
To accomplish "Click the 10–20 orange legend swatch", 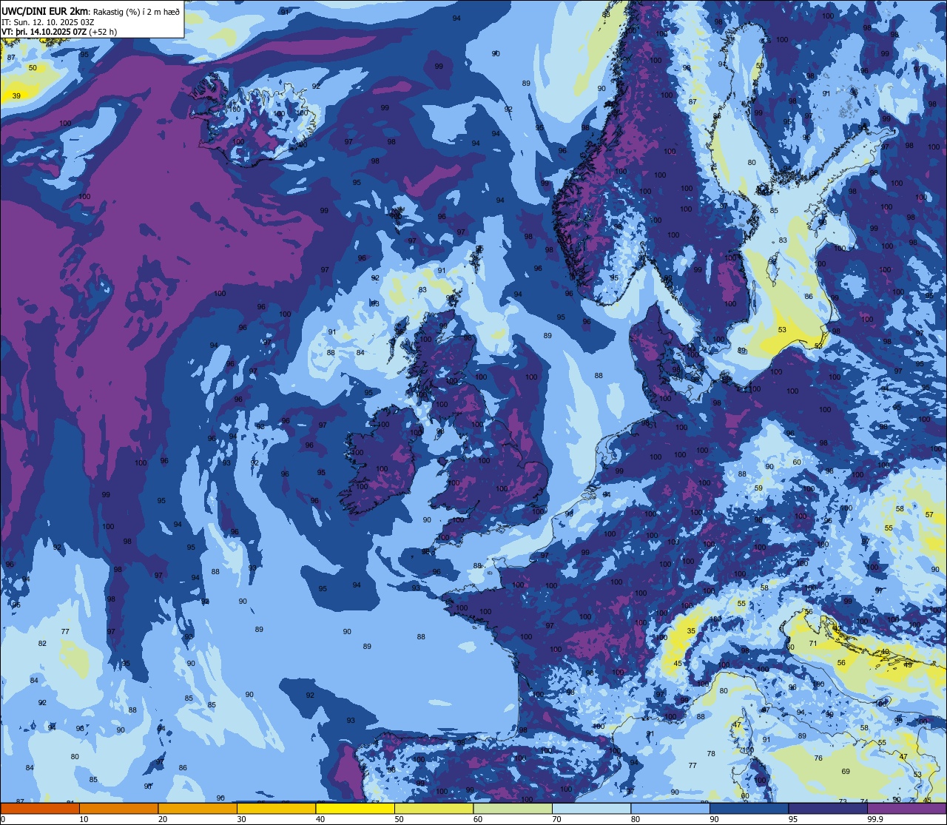I will [118, 808].
